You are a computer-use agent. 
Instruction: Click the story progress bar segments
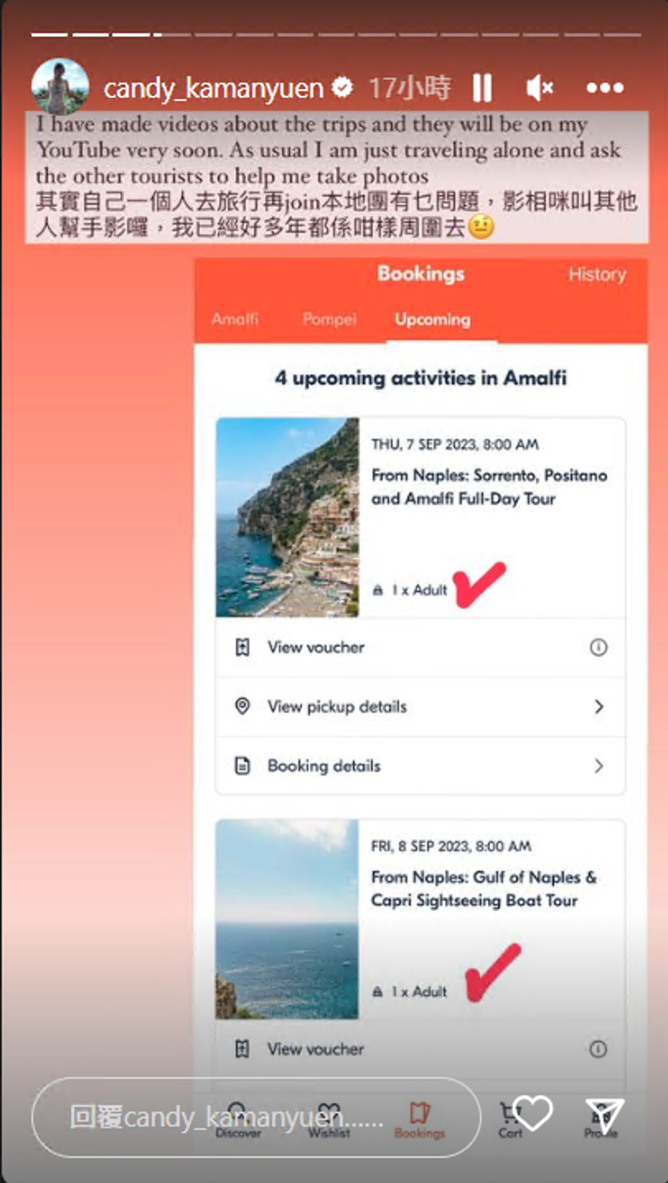pyautogui.click(x=336, y=35)
